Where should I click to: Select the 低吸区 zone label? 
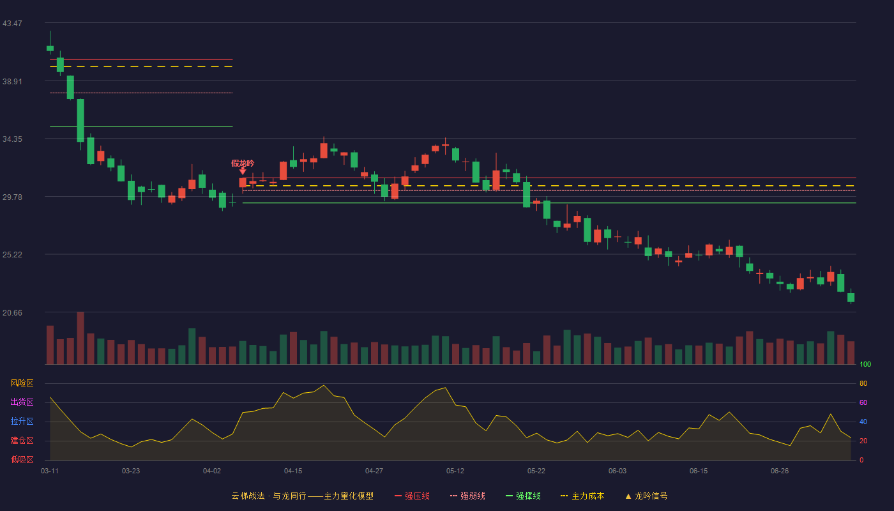pos(22,460)
